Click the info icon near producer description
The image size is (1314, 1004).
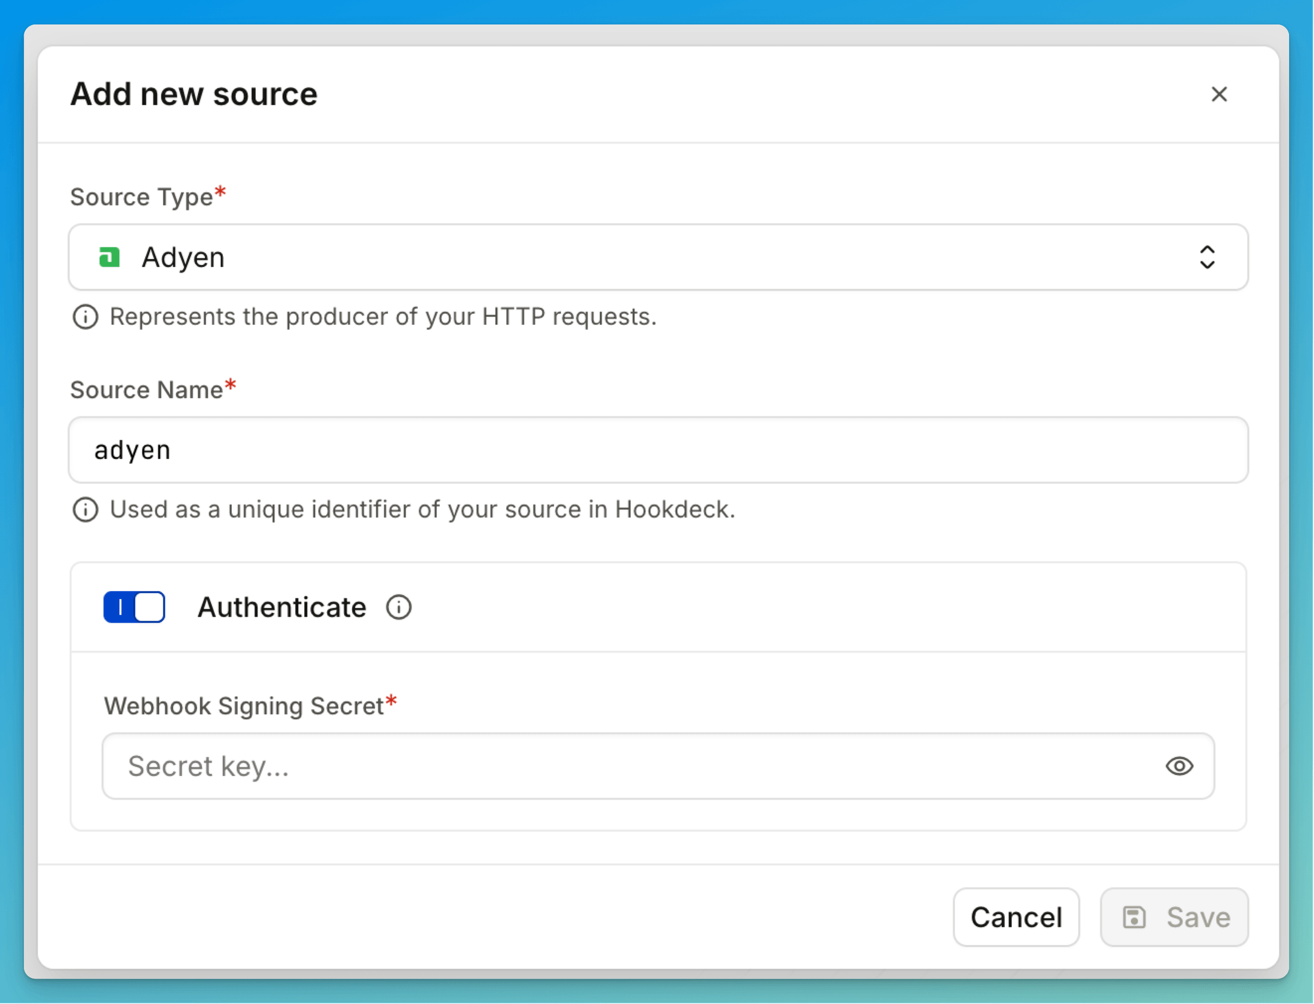click(85, 316)
